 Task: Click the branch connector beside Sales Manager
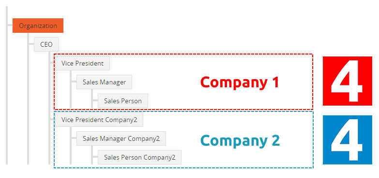(x=74, y=82)
